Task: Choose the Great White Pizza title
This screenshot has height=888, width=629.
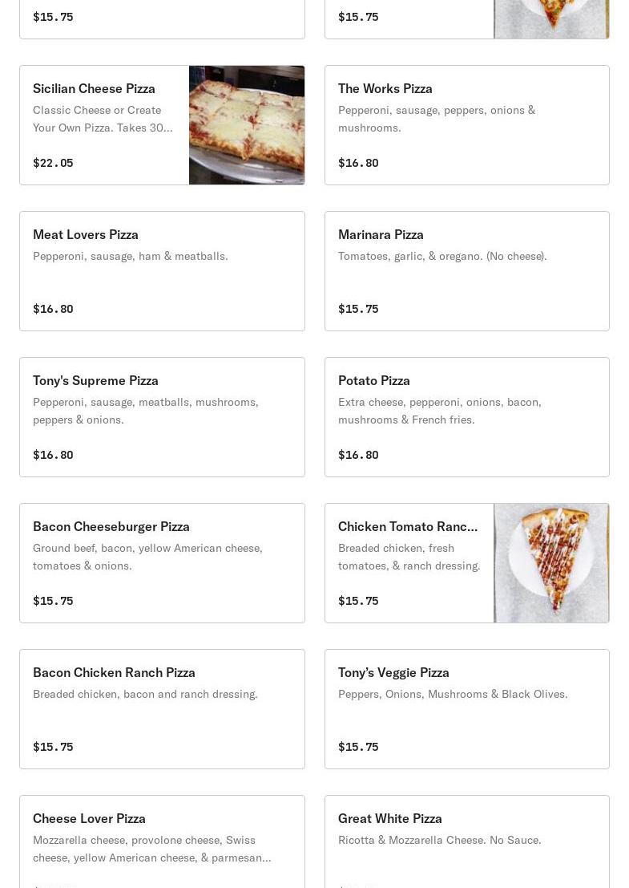Action: click(x=390, y=818)
